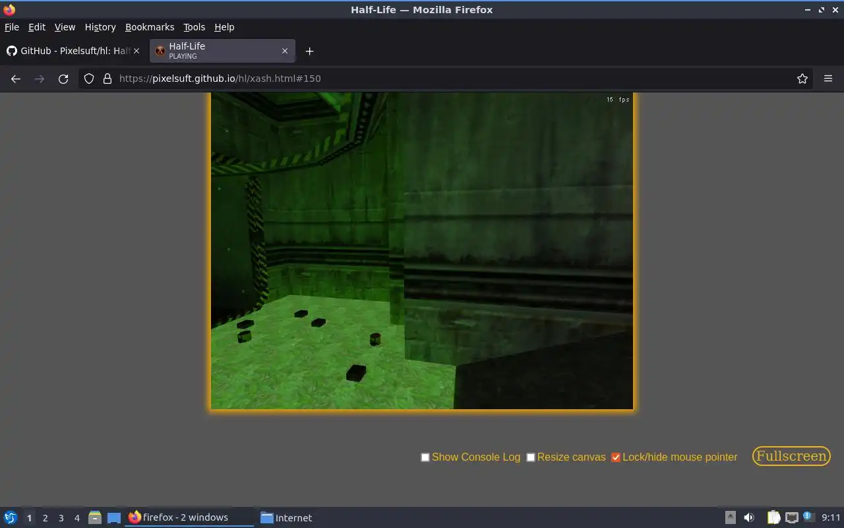
Task: Switch to workspace 1
Action: [x=29, y=518]
